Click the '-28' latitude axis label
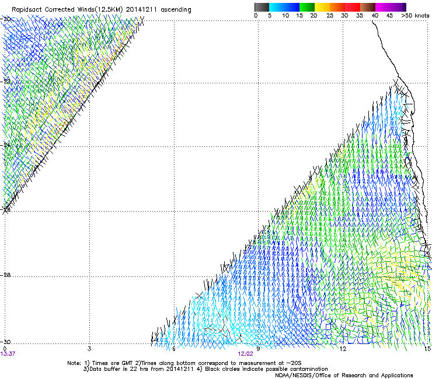 click(5, 275)
